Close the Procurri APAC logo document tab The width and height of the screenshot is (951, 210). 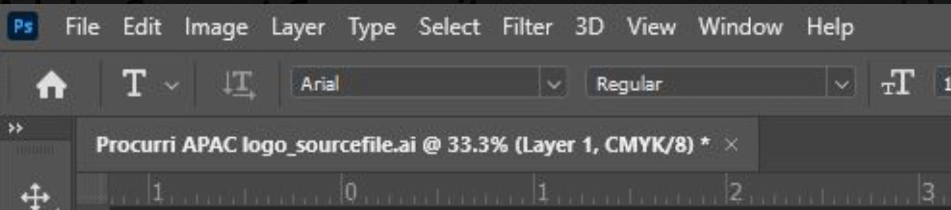pyautogui.click(x=731, y=145)
